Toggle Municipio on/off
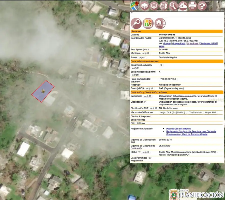The height and width of the screenshot is (200, 225). pos(146,53)
